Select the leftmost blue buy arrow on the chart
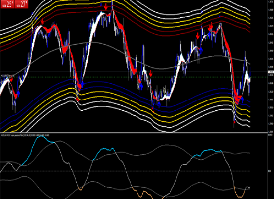The image size is (274, 199). click(x=18, y=93)
